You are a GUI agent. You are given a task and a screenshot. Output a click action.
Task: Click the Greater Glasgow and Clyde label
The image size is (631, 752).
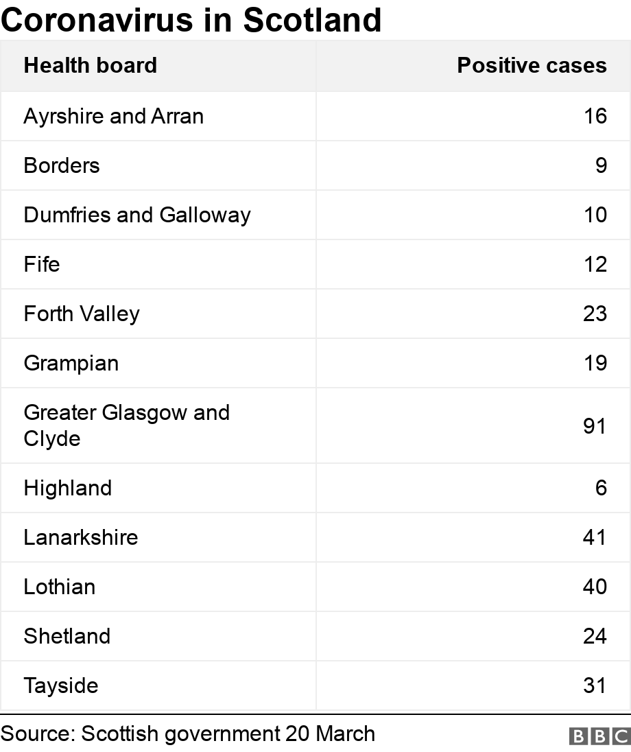[126, 425]
